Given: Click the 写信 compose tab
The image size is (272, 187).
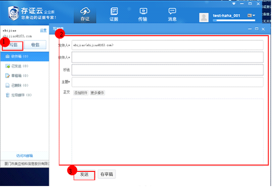Looking at the screenshot, I should pyautogui.click(x=13, y=45).
